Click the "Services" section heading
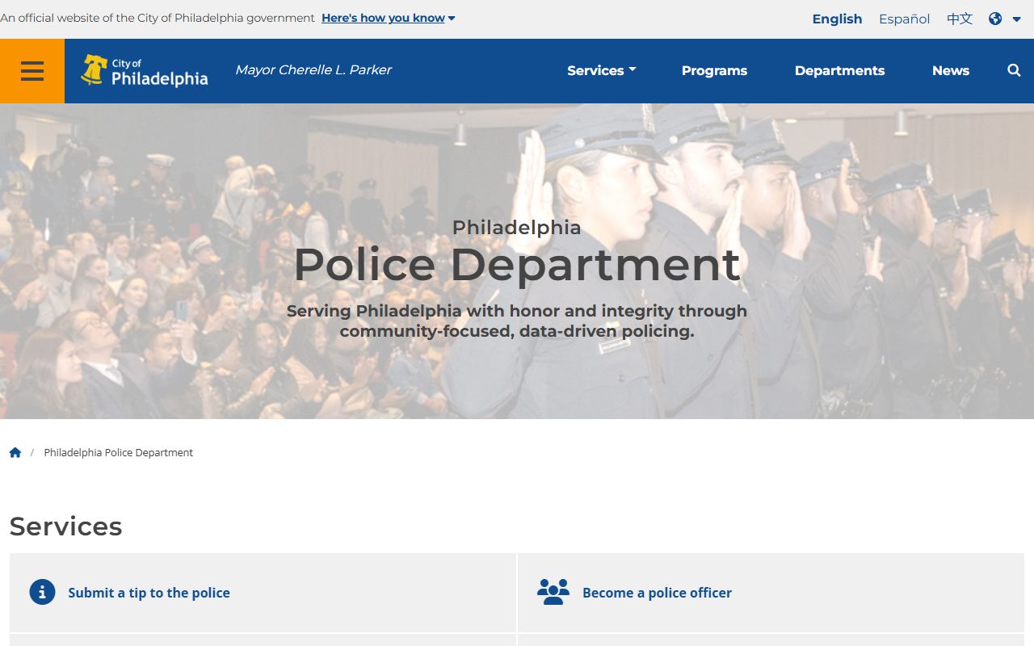 pos(65,526)
